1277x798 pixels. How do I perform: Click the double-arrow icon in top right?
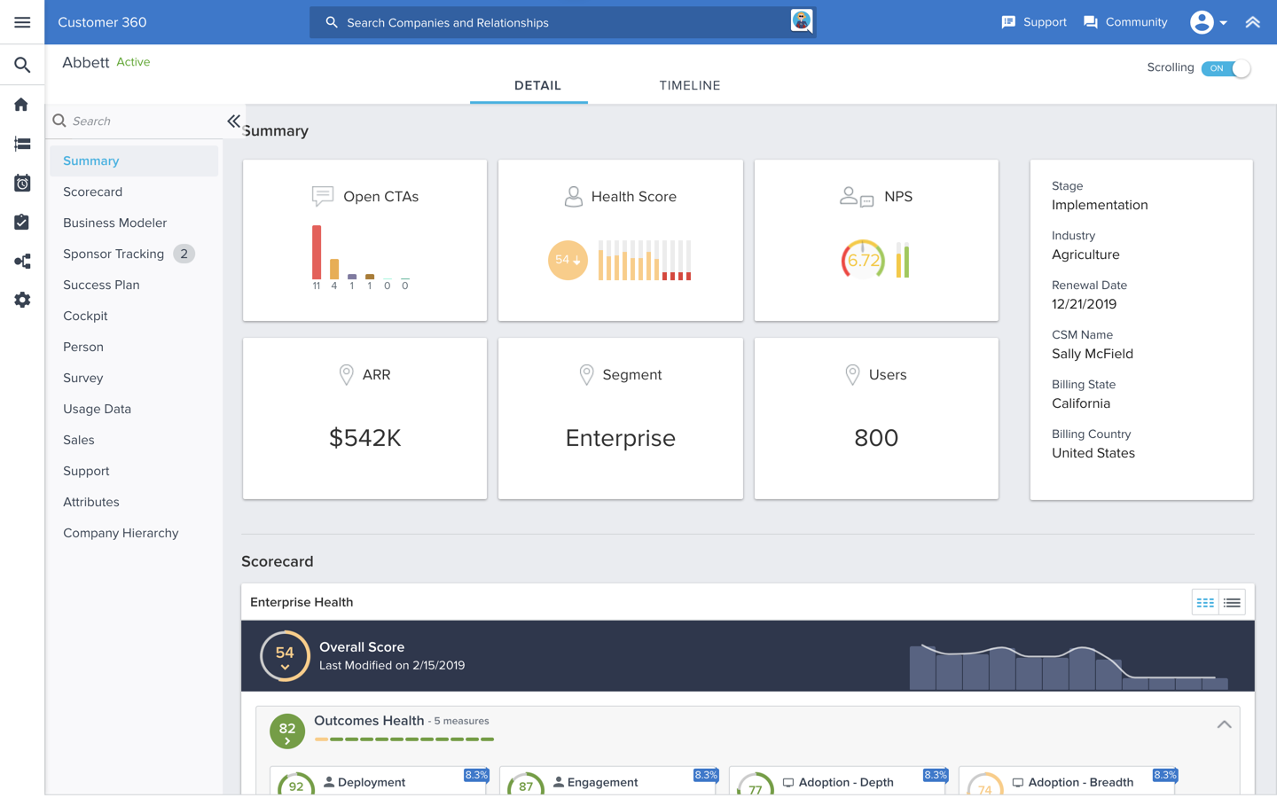pyautogui.click(x=1252, y=22)
